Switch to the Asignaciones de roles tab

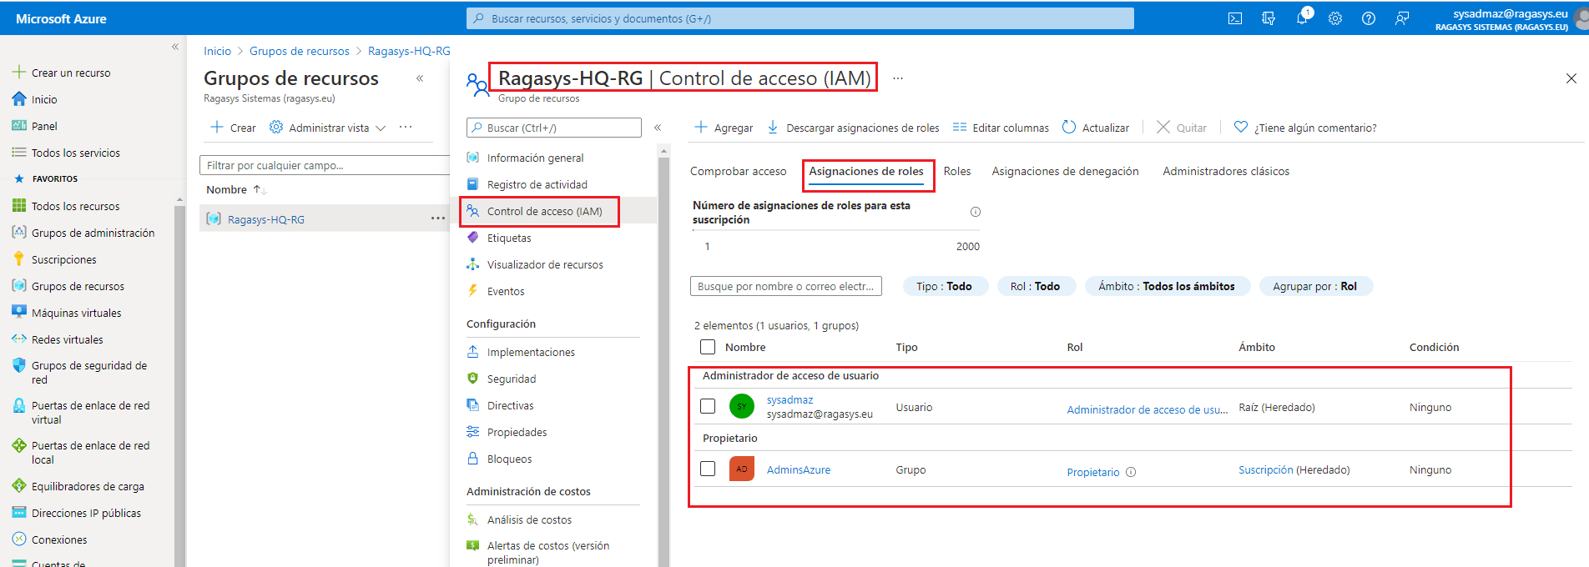pos(866,171)
